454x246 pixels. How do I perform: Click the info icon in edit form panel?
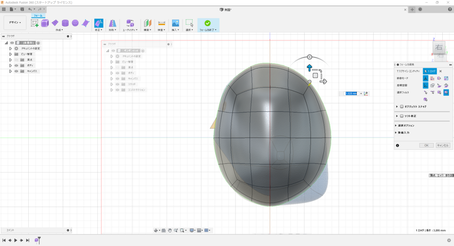tap(398, 145)
